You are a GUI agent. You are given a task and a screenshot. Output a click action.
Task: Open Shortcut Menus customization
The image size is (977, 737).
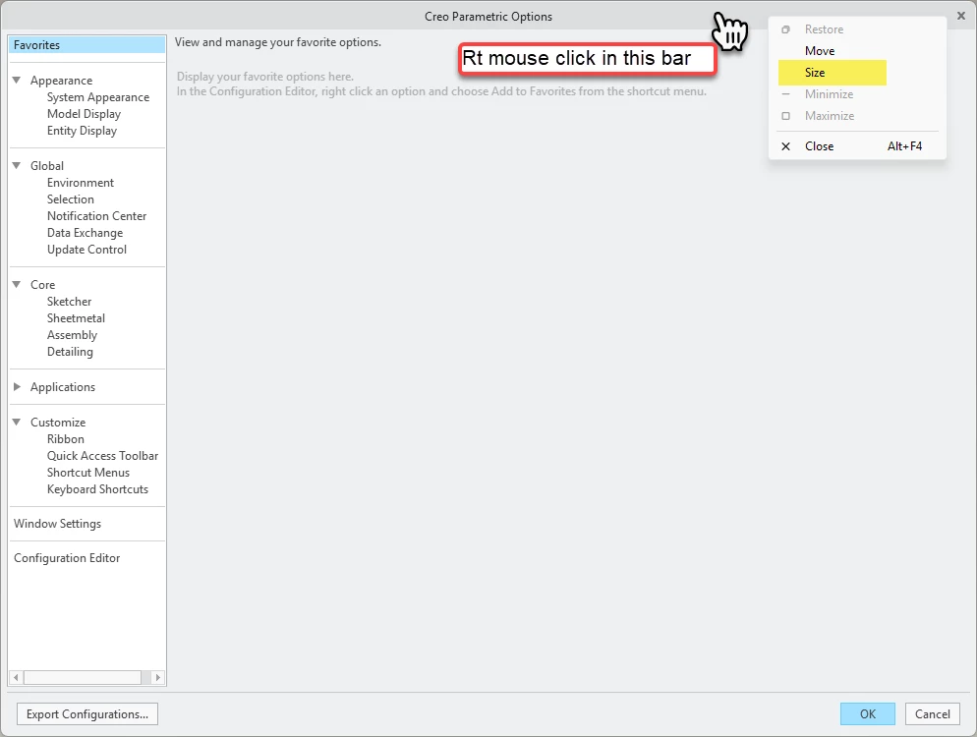tap(87, 473)
